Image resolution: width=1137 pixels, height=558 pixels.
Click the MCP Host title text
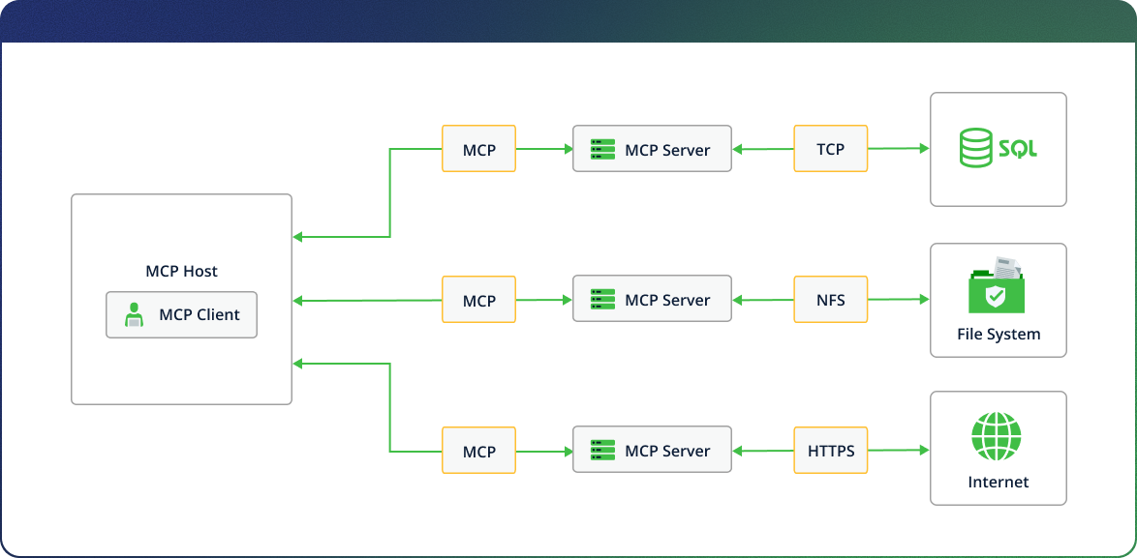pyautogui.click(x=181, y=271)
